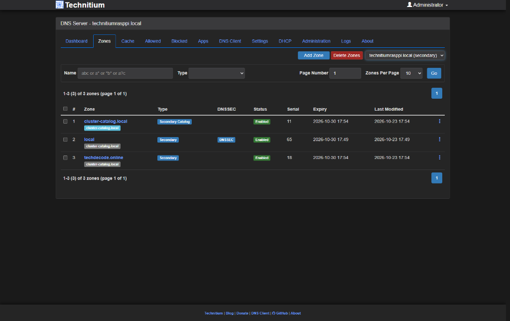Open the Administrator account dropdown
Image resolution: width=510 pixels, height=321 pixels.
427,5
